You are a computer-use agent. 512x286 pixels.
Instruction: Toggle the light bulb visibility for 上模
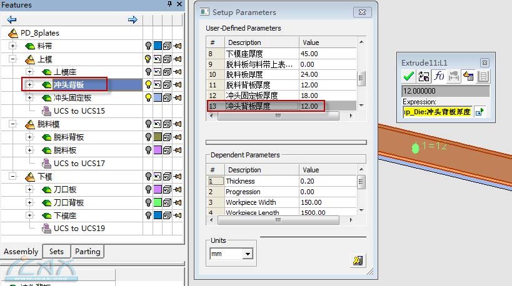point(148,59)
